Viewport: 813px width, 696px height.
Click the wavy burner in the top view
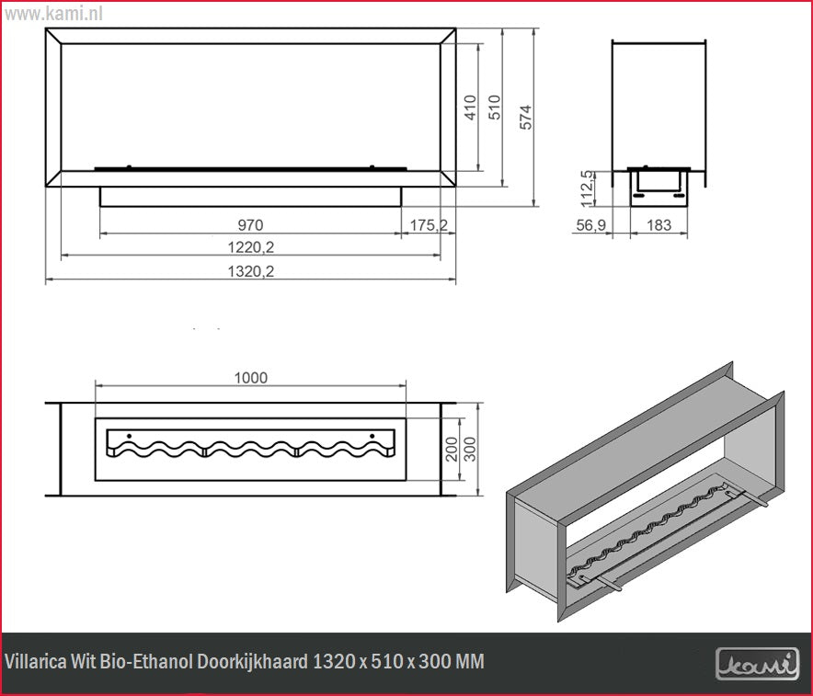[x=250, y=446]
